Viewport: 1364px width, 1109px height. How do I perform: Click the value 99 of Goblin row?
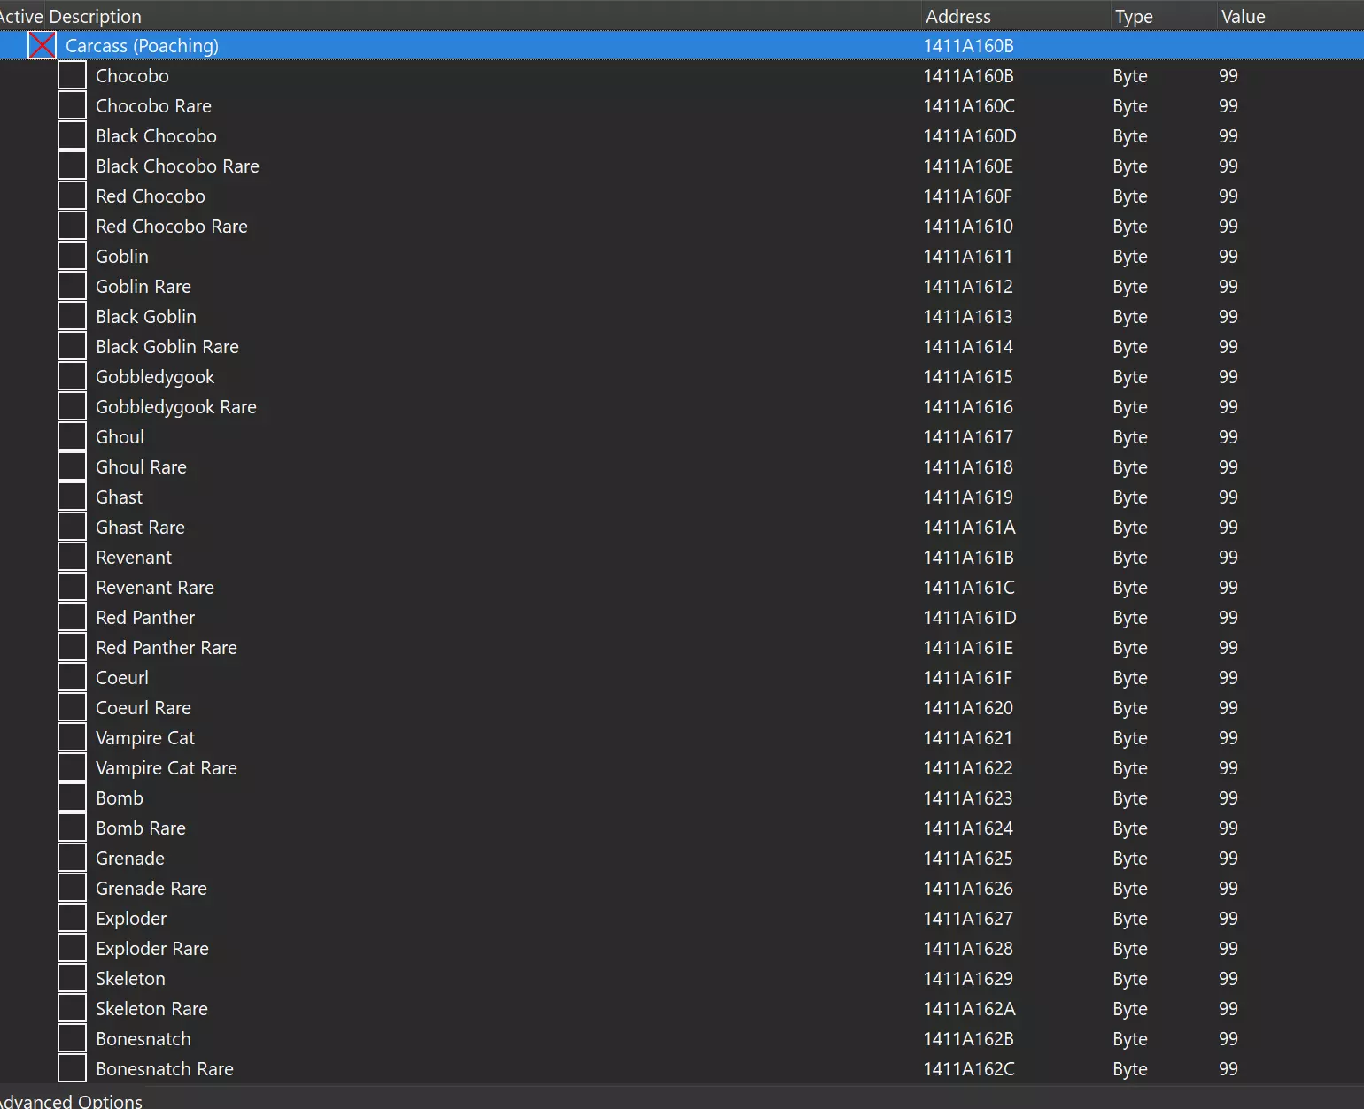pos(1228,256)
